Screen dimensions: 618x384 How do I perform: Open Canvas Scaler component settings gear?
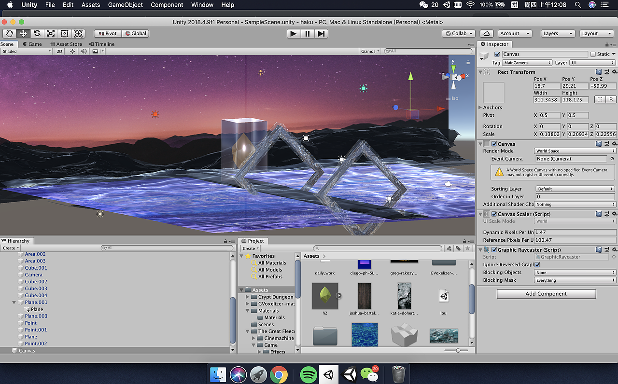pyautogui.click(x=615, y=214)
